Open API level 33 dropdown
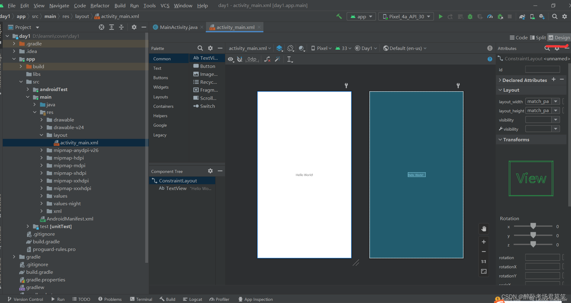The height and width of the screenshot is (303, 571). [x=343, y=48]
